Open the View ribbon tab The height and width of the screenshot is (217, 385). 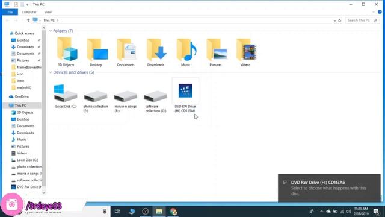48,12
